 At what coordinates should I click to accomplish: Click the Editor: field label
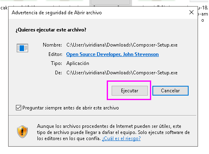click(x=55, y=54)
